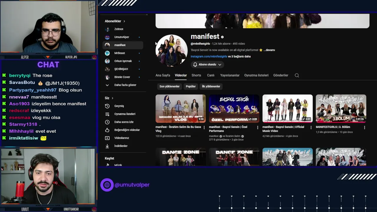The height and width of the screenshot is (212, 377).
Task: Click the globe icon beside @umutvalper
Action: click(107, 185)
